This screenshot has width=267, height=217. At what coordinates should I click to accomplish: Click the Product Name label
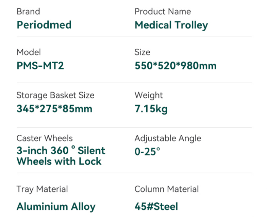pos(163,12)
